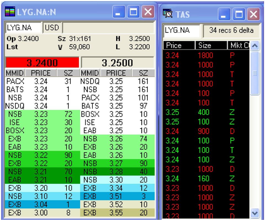Select the NSB 3.28 ask row
This screenshot has width=265, height=220.
(x=118, y=171)
